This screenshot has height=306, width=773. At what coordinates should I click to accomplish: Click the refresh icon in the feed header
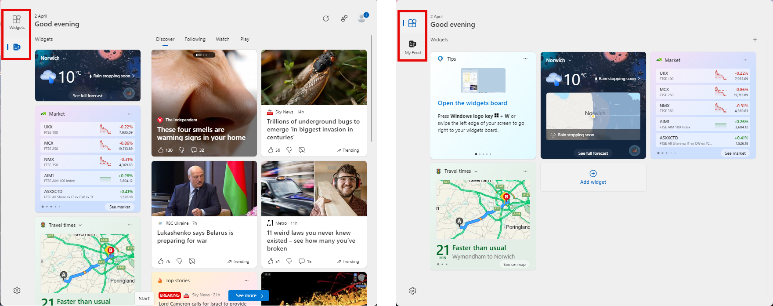pos(326,18)
